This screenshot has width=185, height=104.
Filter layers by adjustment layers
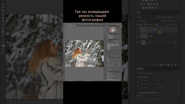162,17
